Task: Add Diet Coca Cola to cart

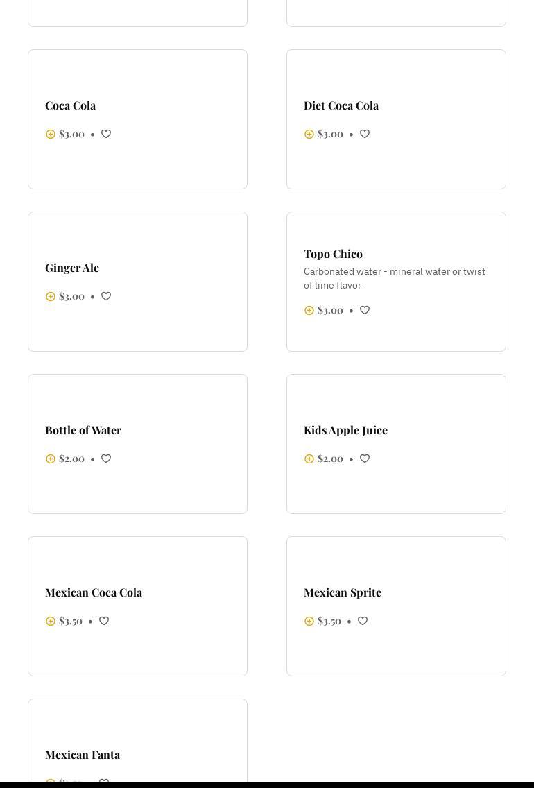Action: 309,135
